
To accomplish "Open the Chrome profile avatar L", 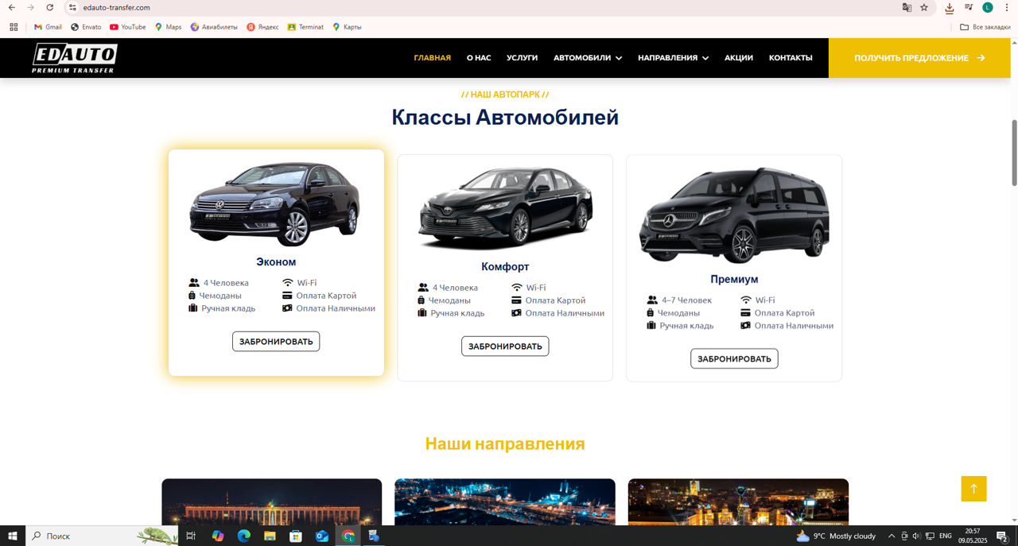I will pyautogui.click(x=988, y=7).
